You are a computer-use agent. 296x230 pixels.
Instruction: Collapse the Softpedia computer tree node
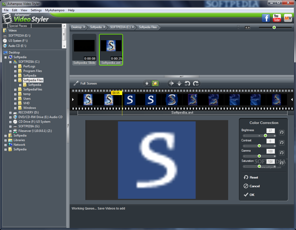(x=5, y=57)
